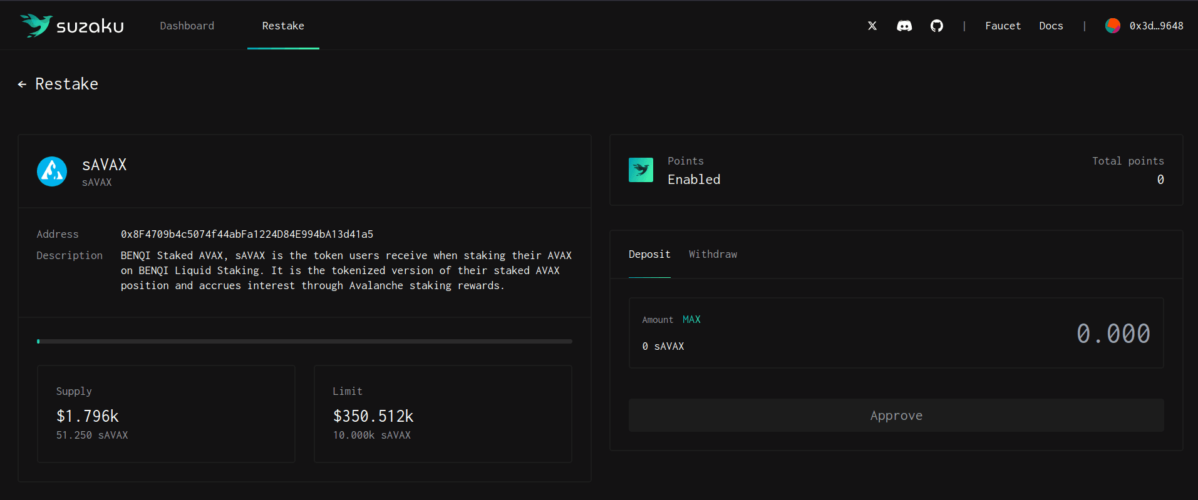Click the Suzaku bird logo
The width and height of the screenshot is (1198, 500).
[36, 25]
